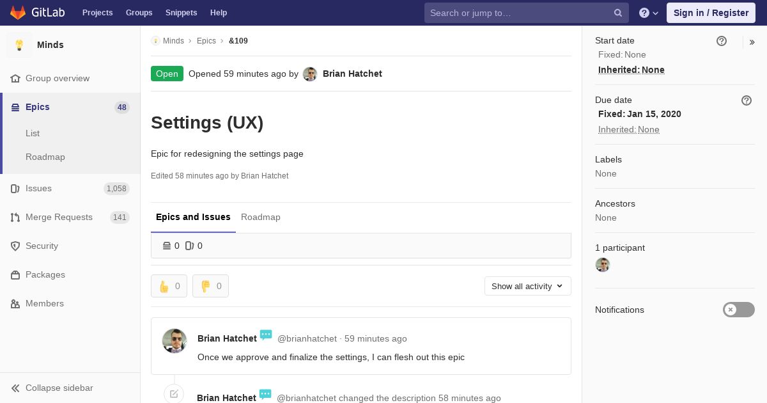Screen dimensions: 767x403
Task: Open the Help menu item
Action: (x=219, y=13)
